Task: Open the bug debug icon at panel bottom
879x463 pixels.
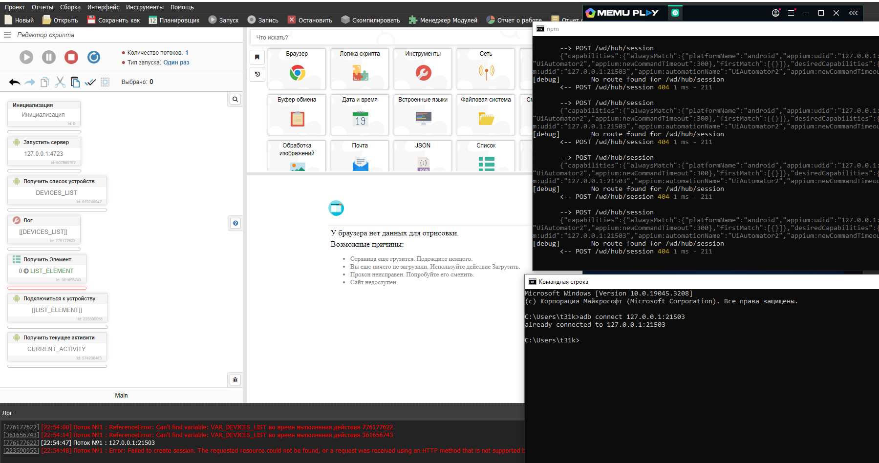Action: pos(235,379)
